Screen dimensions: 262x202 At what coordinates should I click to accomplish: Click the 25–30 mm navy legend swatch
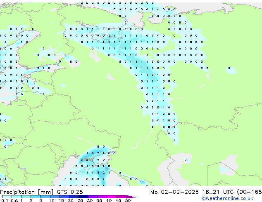point(83,197)
